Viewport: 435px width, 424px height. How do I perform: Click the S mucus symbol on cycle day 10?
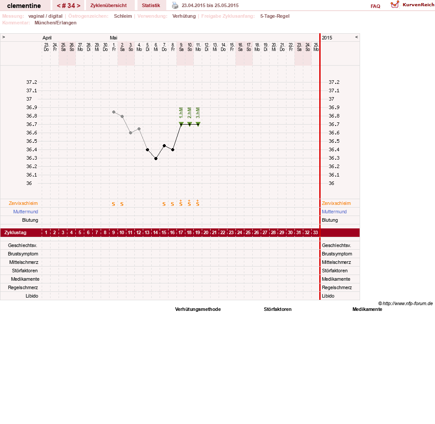pyautogui.click(x=122, y=204)
